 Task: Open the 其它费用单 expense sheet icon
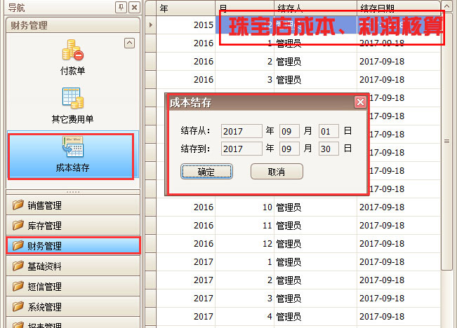pos(72,105)
